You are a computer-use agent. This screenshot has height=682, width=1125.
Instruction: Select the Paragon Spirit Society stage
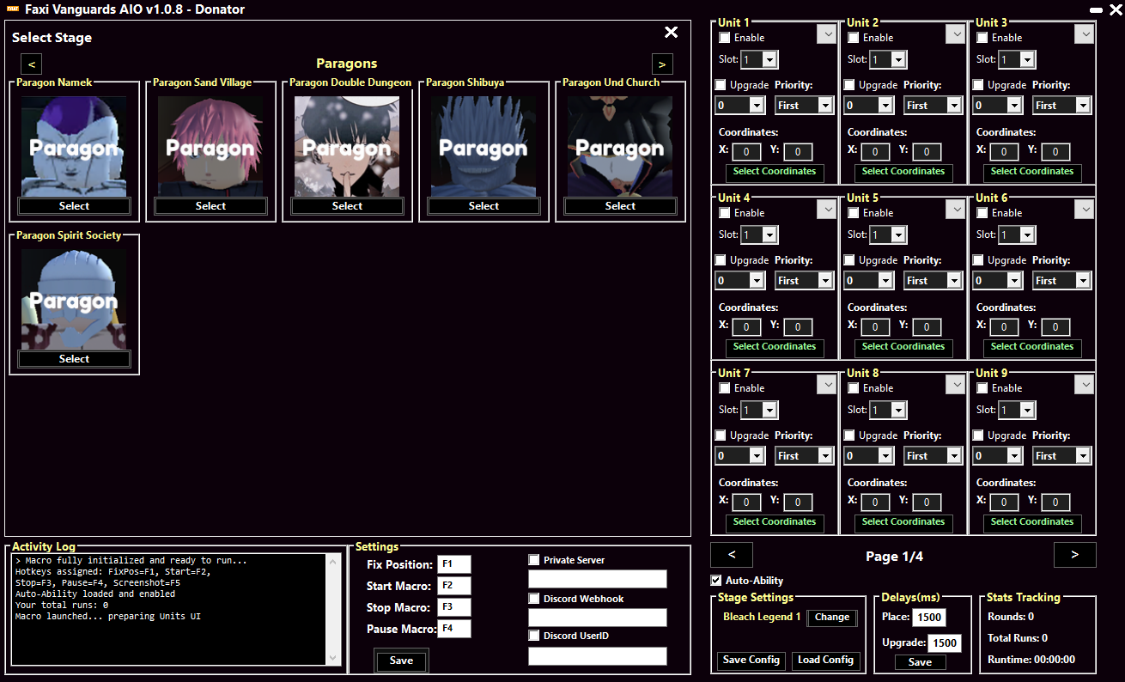[74, 359]
